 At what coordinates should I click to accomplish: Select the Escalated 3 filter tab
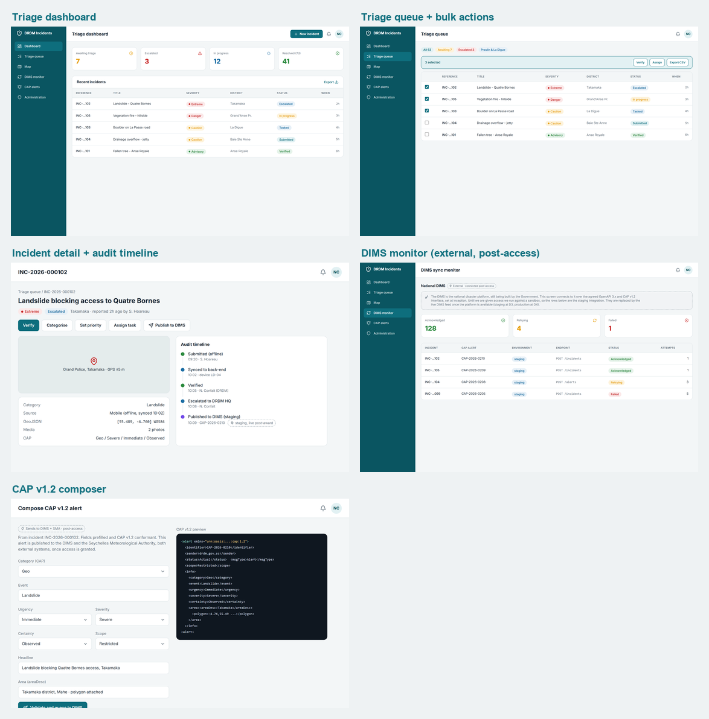(466, 50)
